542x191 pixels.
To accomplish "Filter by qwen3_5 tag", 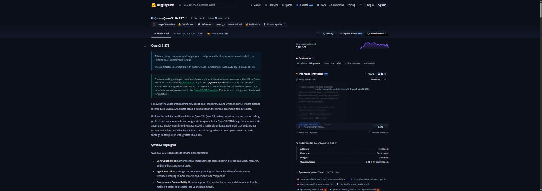I will coord(220,24).
